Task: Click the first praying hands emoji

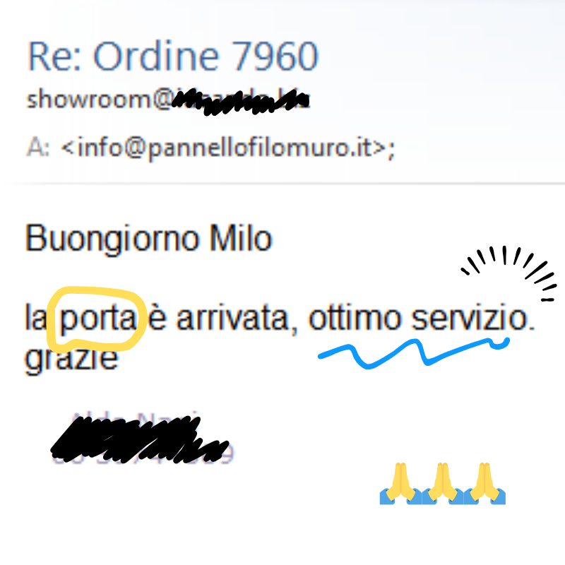Action: click(400, 483)
